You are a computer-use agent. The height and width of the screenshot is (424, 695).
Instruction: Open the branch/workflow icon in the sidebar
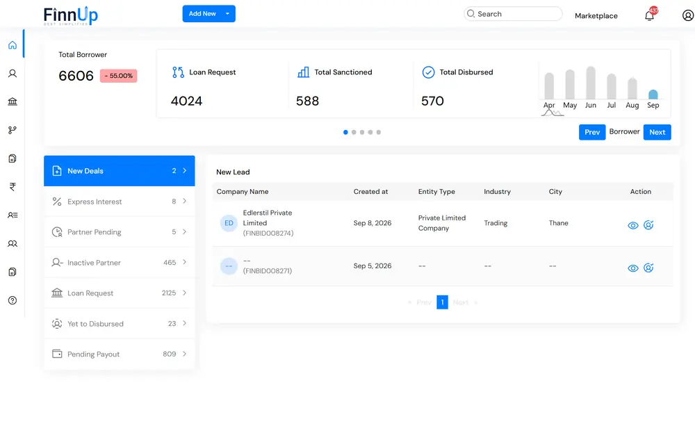[x=13, y=130]
